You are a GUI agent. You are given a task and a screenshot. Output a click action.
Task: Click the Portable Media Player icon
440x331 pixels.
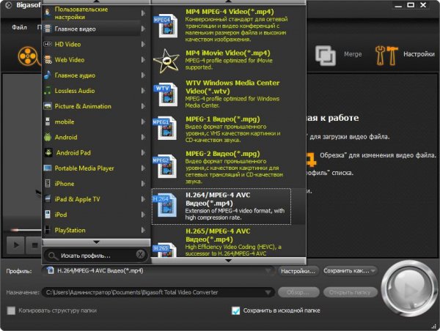[48, 168]
